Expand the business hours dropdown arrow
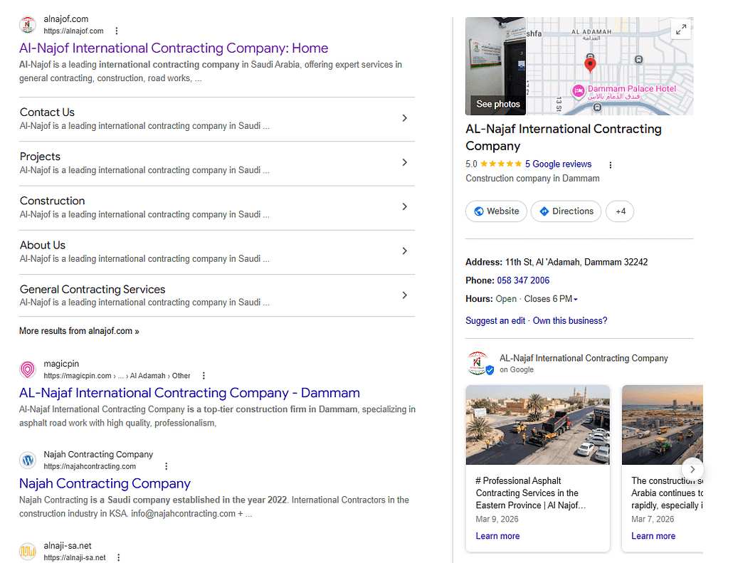The width and height of the screenshot is (733, 563). pos(576,299)
